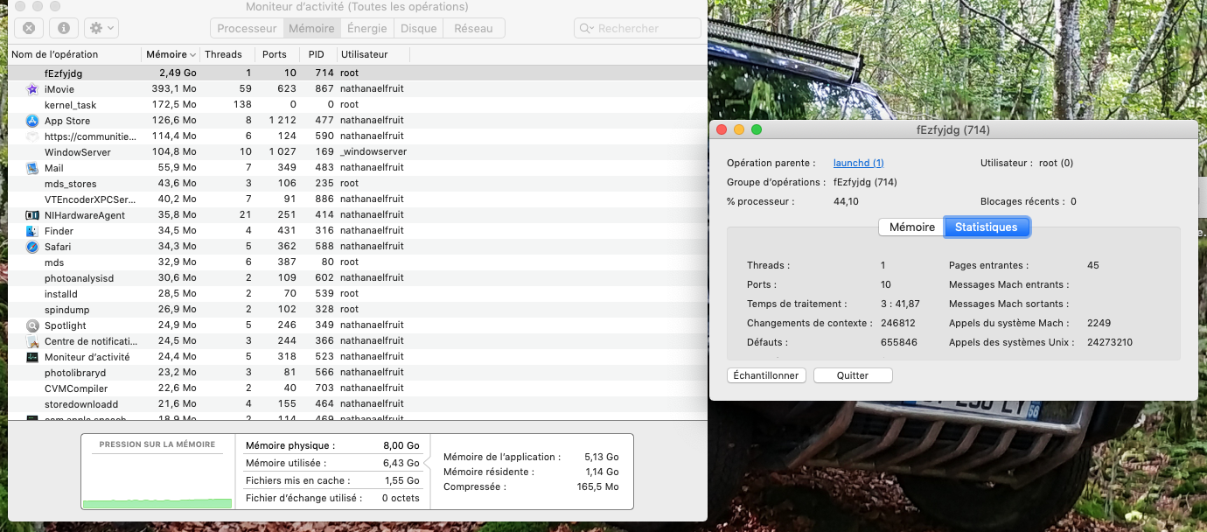
Task: Click the info inspect process icon
Action: coord(63,28)
